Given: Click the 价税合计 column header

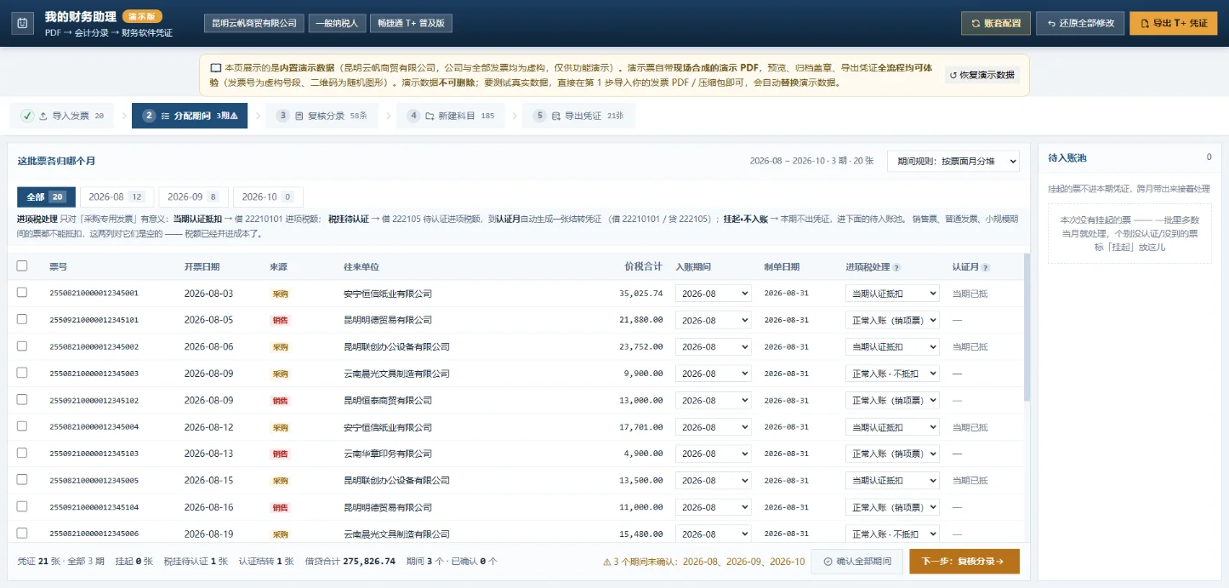Looking at the screenshot, I should click(642, 266).
